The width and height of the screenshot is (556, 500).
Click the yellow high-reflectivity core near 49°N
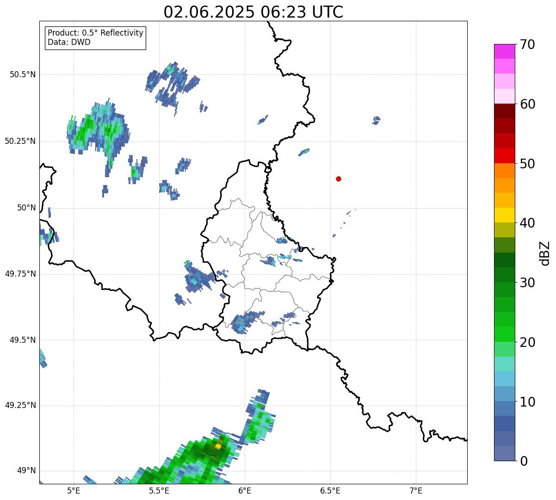click(x=217, y=446)
